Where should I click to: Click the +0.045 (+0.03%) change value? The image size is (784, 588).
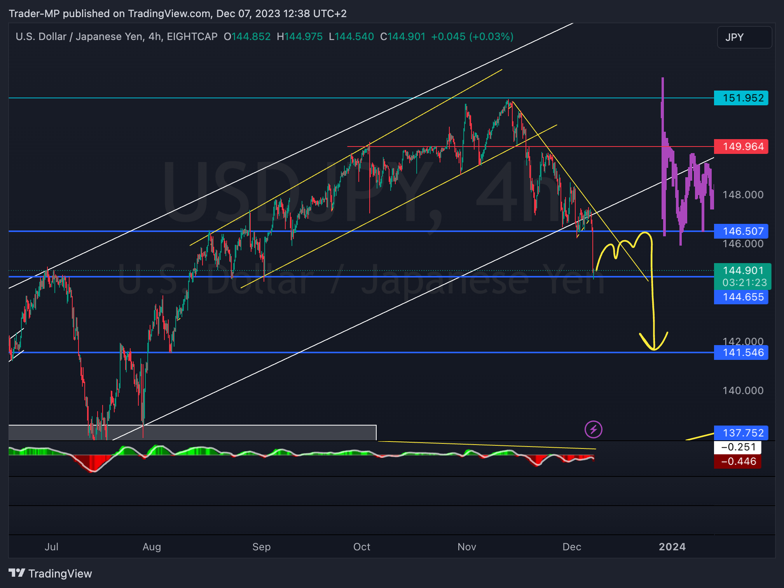(x=472, y=37)
